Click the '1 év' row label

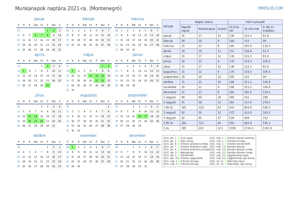point(166,128)
